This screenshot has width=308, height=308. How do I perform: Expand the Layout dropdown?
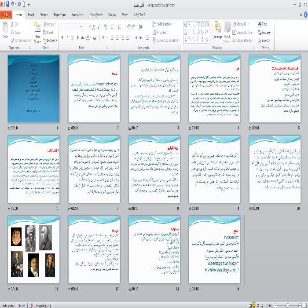[50, 24]
